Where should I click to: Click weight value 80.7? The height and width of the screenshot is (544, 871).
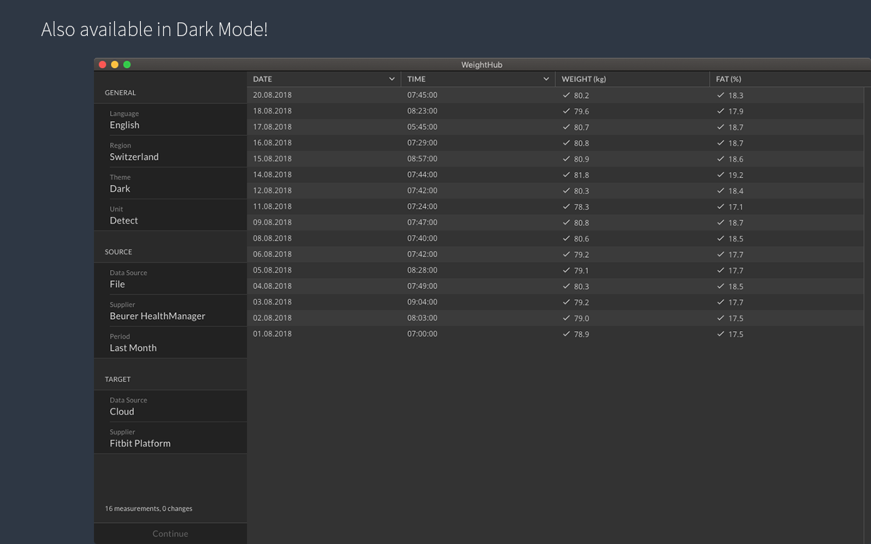(x=582, y=127)
